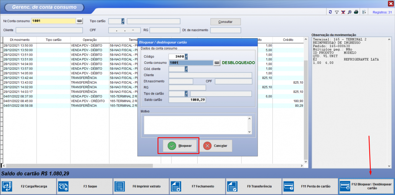
Task: Click the refresh icon in top toolbar
Action: 330,12
